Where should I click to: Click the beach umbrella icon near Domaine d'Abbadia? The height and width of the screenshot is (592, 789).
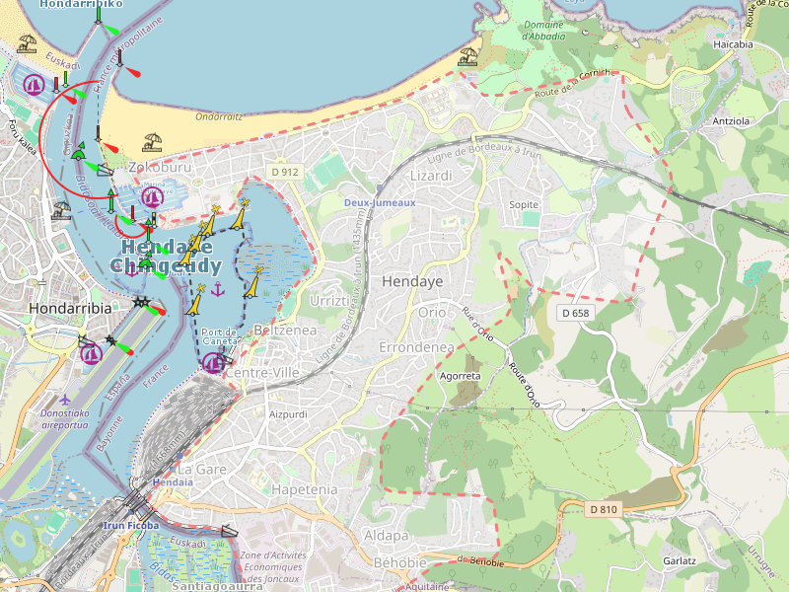[x=468, y=56]
